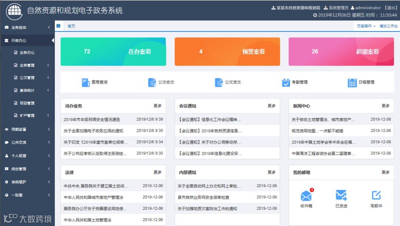The image size is (400, 226).
Task: Select 项目管理 submenu item
Action: pos(27,103)
